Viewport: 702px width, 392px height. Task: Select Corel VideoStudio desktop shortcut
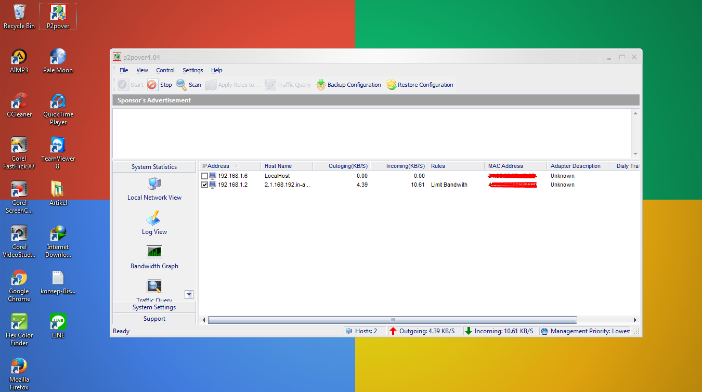[19, 241]
